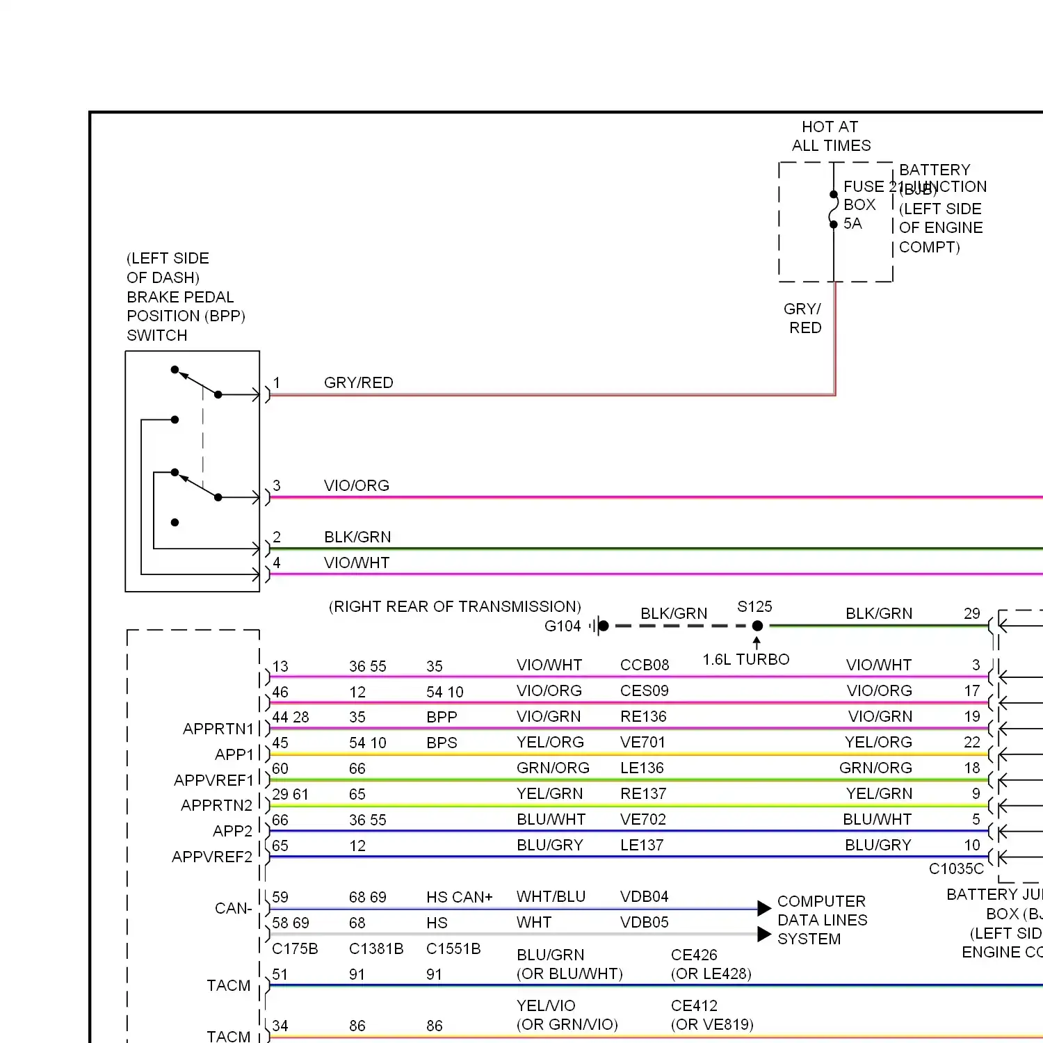Click the brake pedal switch schematic box
The height and width of the screenshot is (1043, 1043).
pos(193,471)
